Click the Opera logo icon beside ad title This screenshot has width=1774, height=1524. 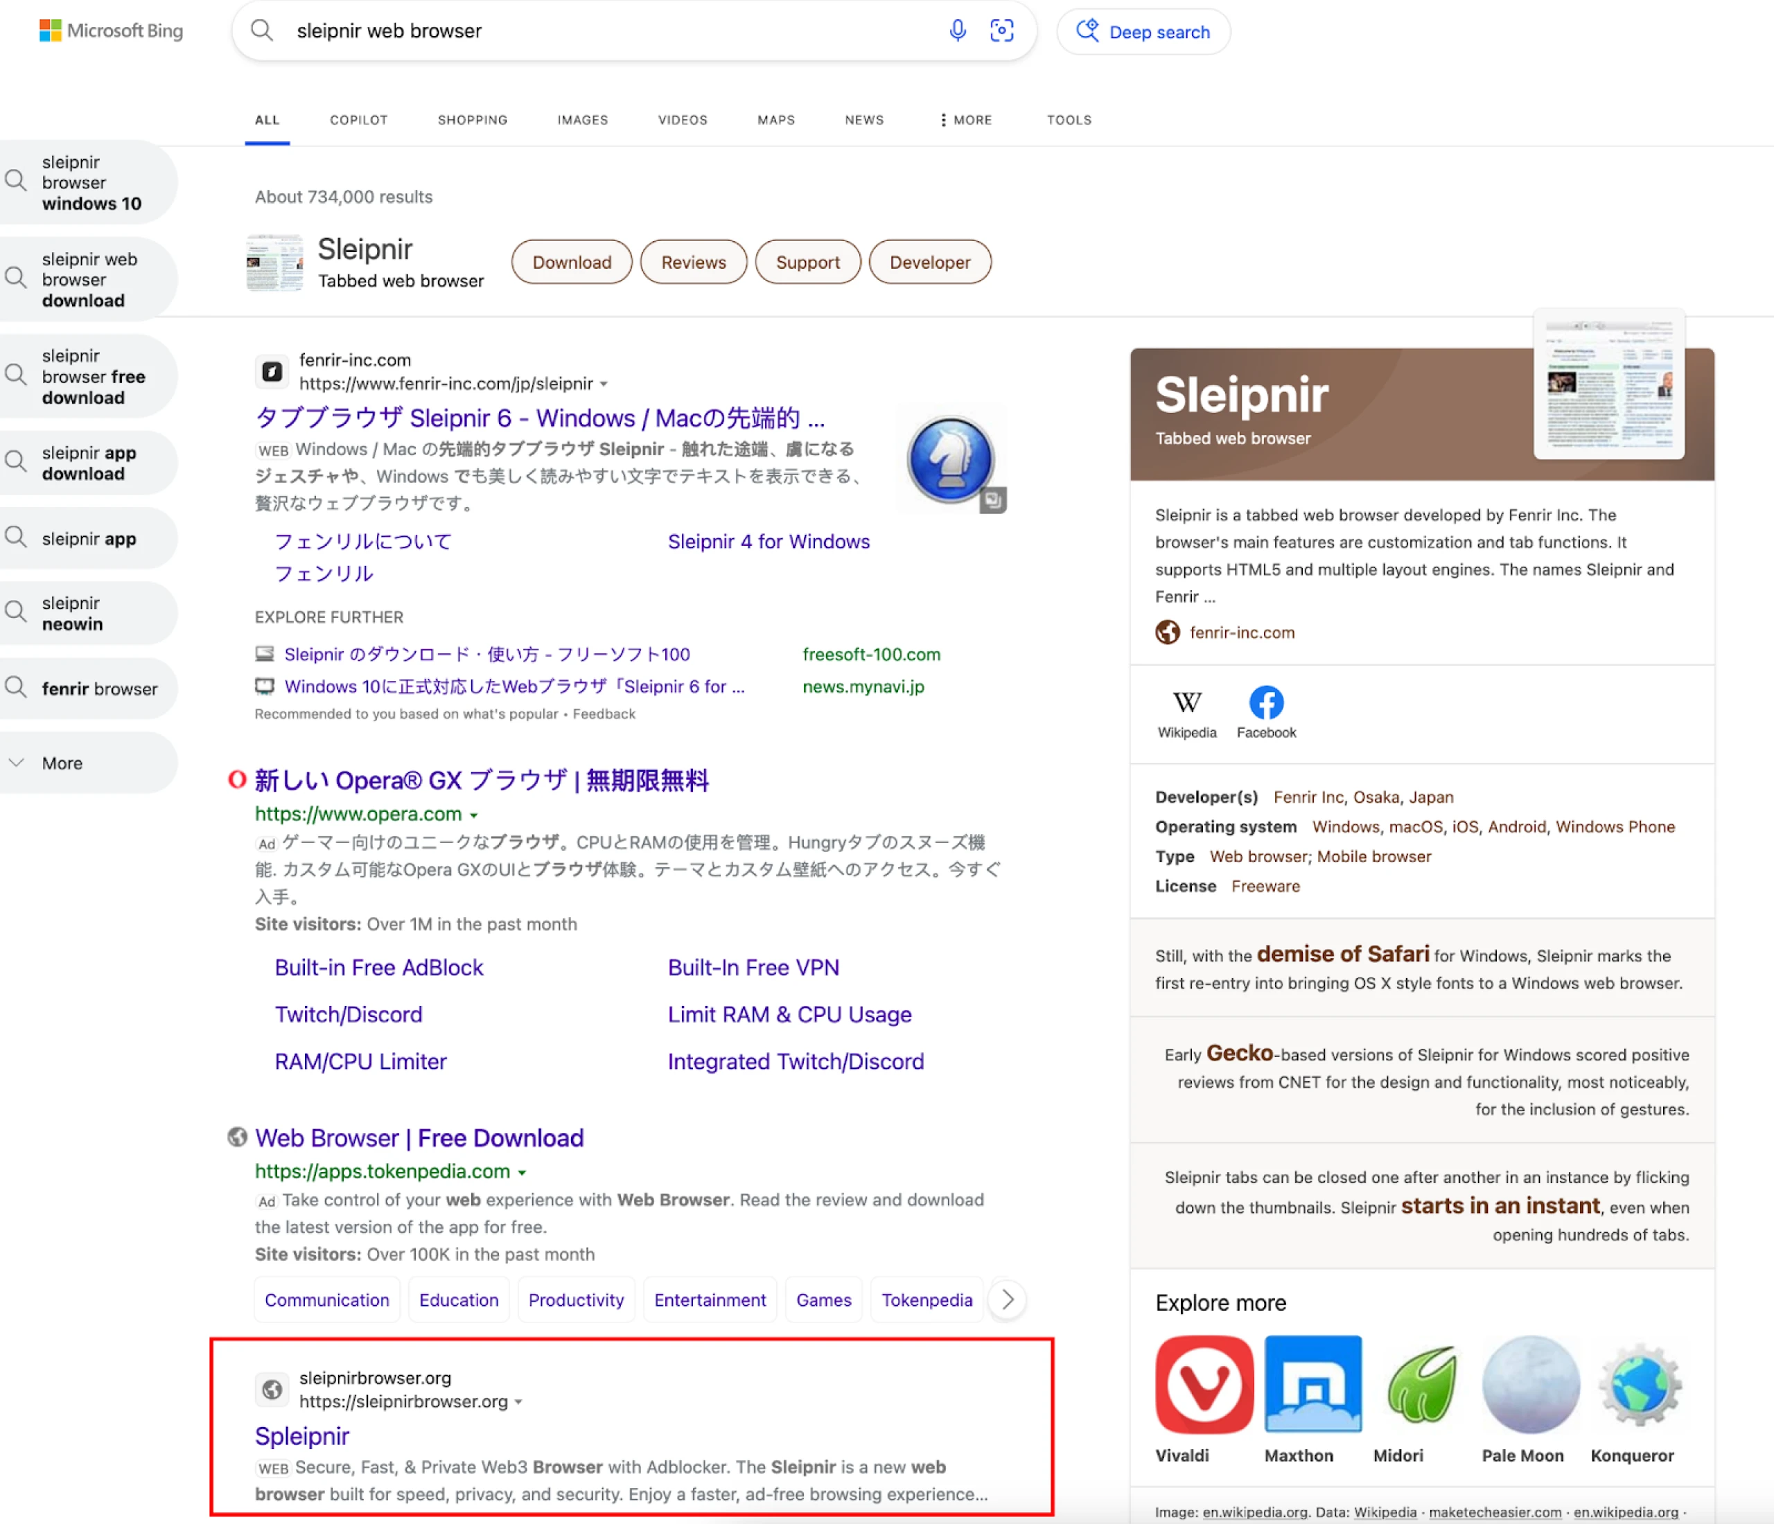tap(237, 779)
